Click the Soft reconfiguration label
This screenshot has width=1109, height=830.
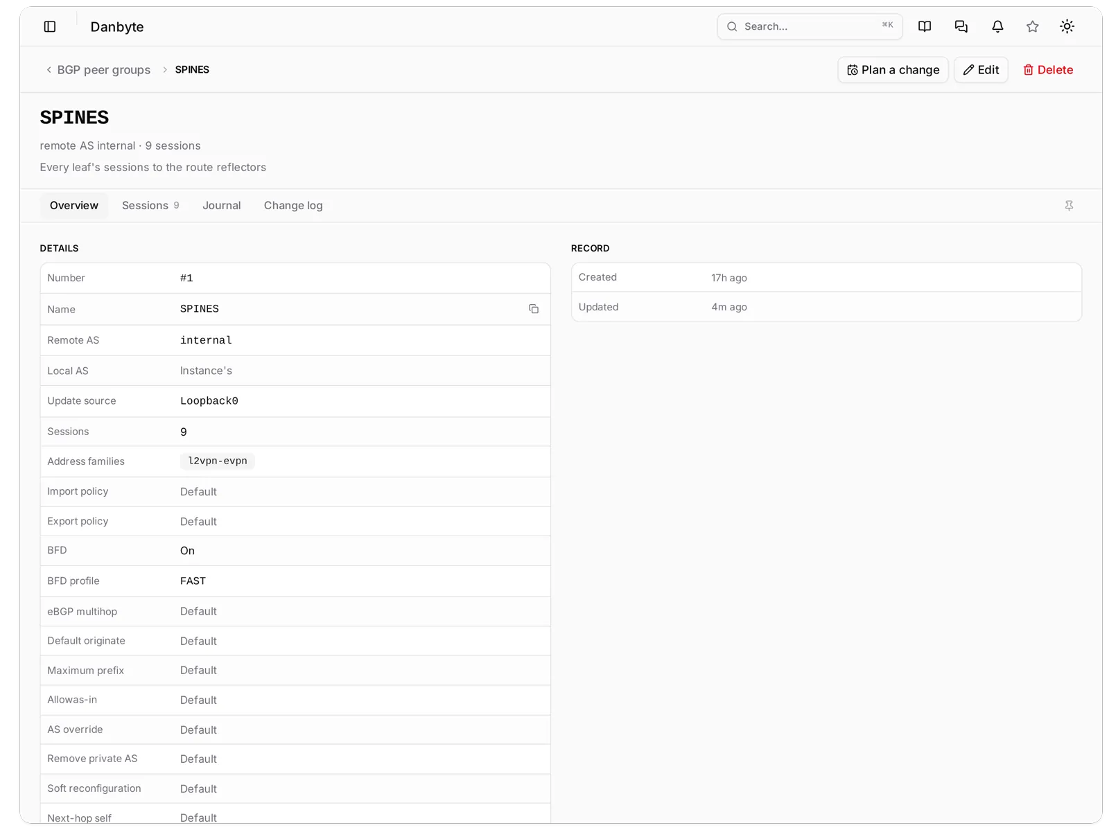[94, 788]
